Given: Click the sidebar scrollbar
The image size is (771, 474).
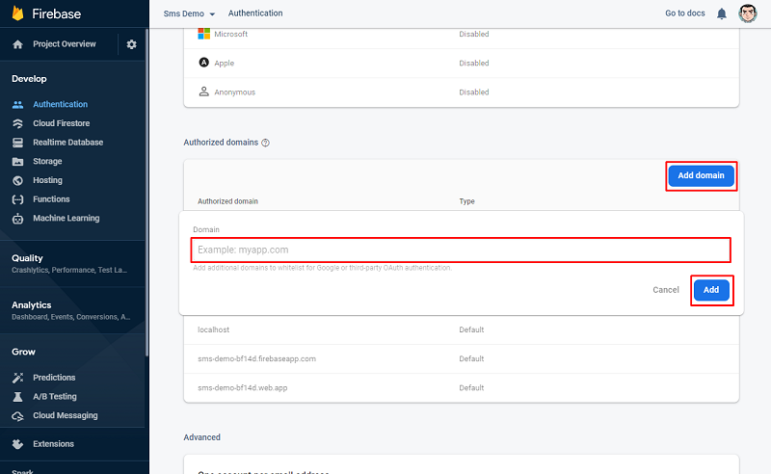Looking at the screenshot, I should point(146,192).
